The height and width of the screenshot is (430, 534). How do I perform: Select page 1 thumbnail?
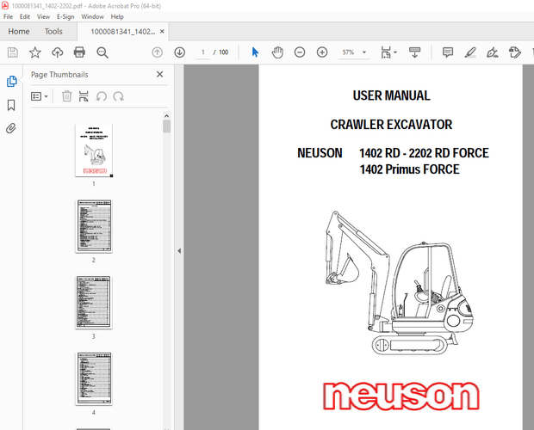point(94,150)
